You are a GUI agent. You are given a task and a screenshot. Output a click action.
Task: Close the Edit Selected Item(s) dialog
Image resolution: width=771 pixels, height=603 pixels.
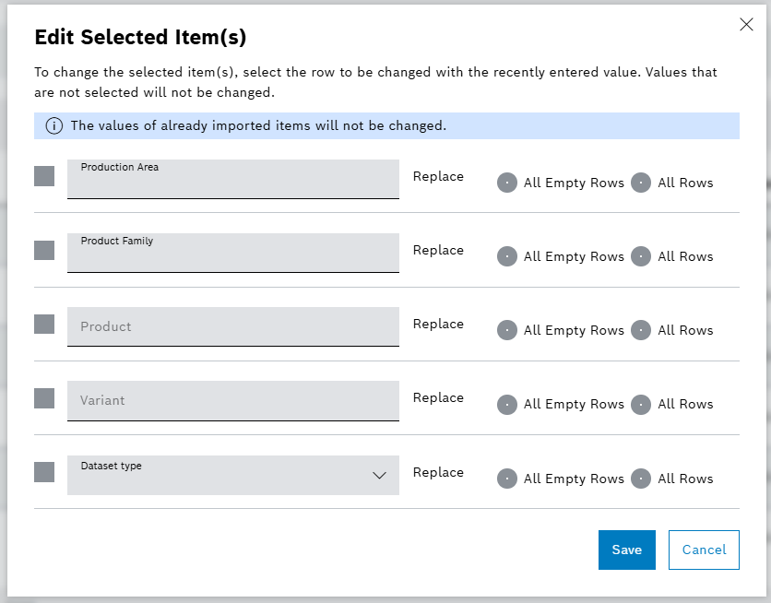point(746,25)
